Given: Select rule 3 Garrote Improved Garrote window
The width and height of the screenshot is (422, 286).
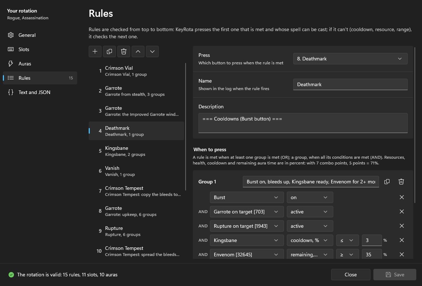Looking at the screenshot, I should pos(137,111).
